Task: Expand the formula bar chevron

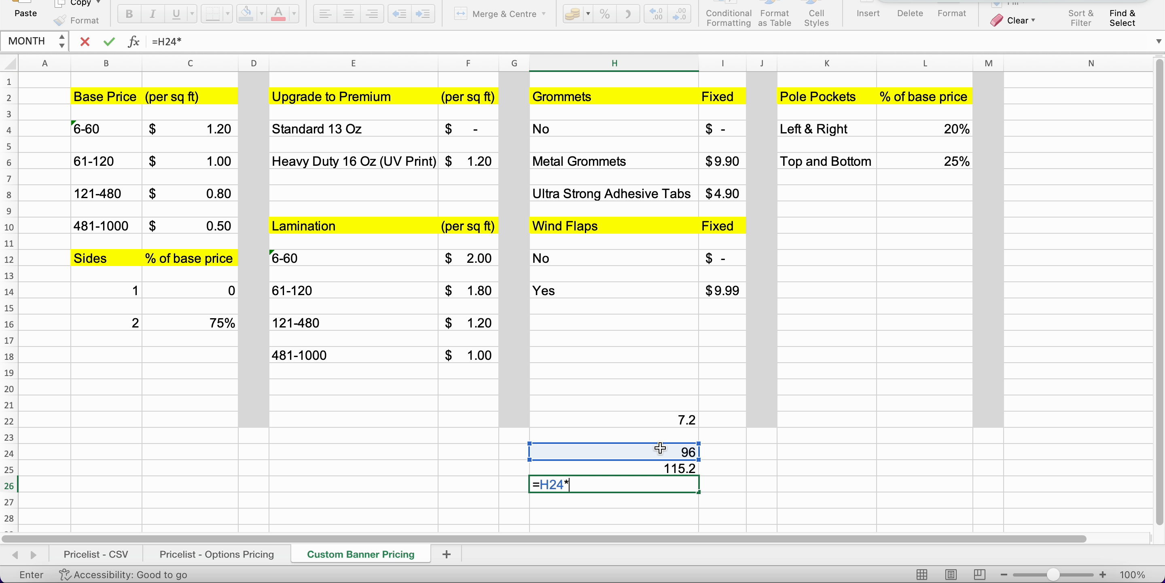Action: [1158, 42]
